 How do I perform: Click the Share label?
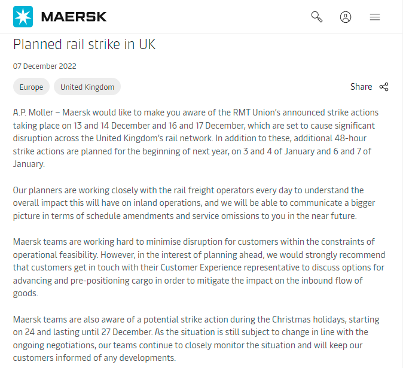point(361,87)
